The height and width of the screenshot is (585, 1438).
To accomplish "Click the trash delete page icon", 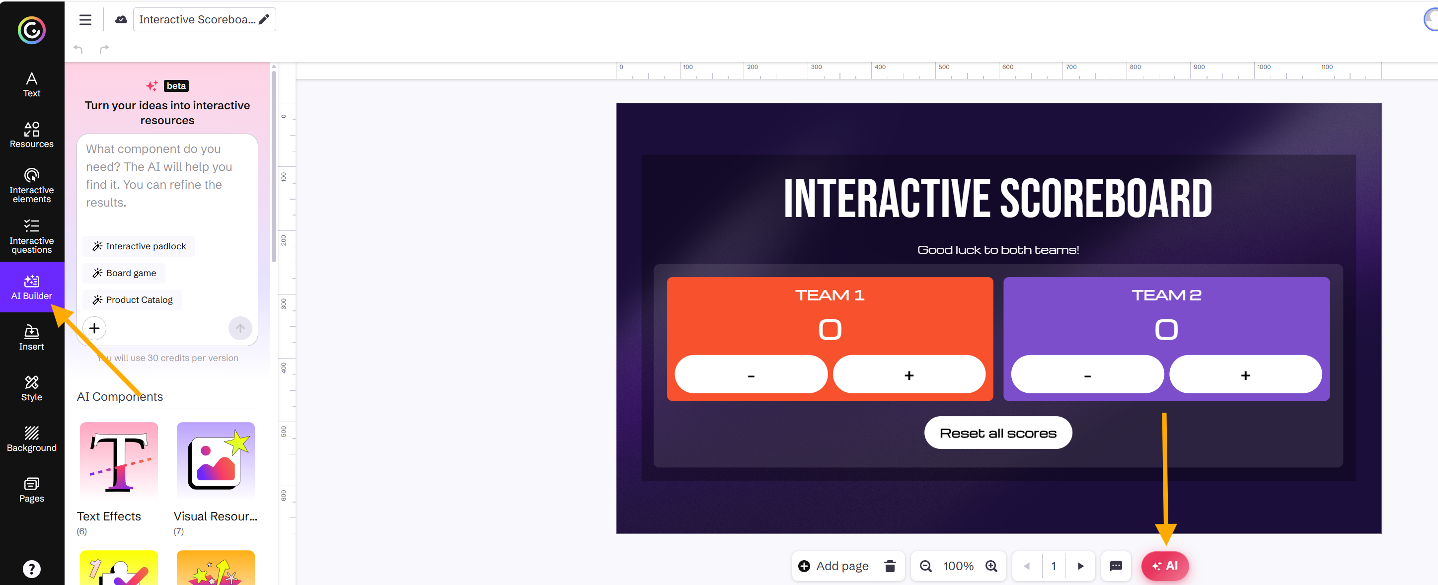I will [890, 567].
